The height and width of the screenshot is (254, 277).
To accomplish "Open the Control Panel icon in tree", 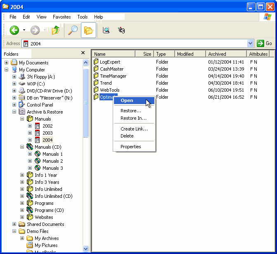I will 22,104.
